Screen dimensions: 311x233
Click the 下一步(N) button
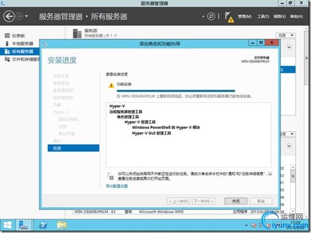203,201
